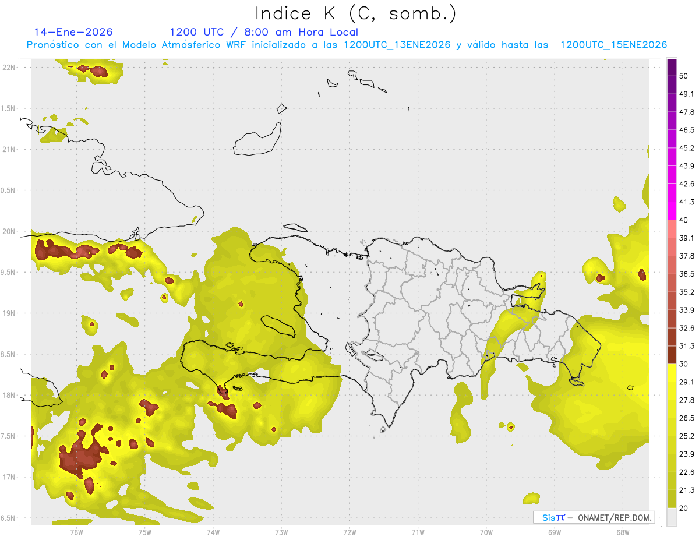Click the '71W' longitude axis label
Image resolution: width=699 pixels, height=540 pixels.
click(x=418, y=532)
